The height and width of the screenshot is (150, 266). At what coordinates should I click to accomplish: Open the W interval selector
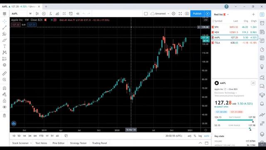click(x=30, y=14)
